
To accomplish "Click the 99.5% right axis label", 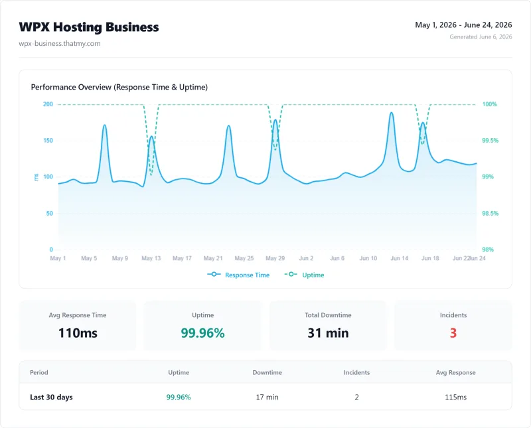I will point(490,141).
